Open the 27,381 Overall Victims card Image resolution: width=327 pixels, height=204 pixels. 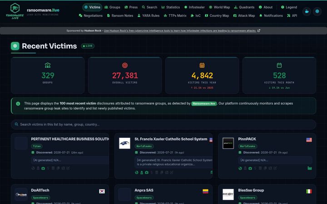click(x=125, y=75)
